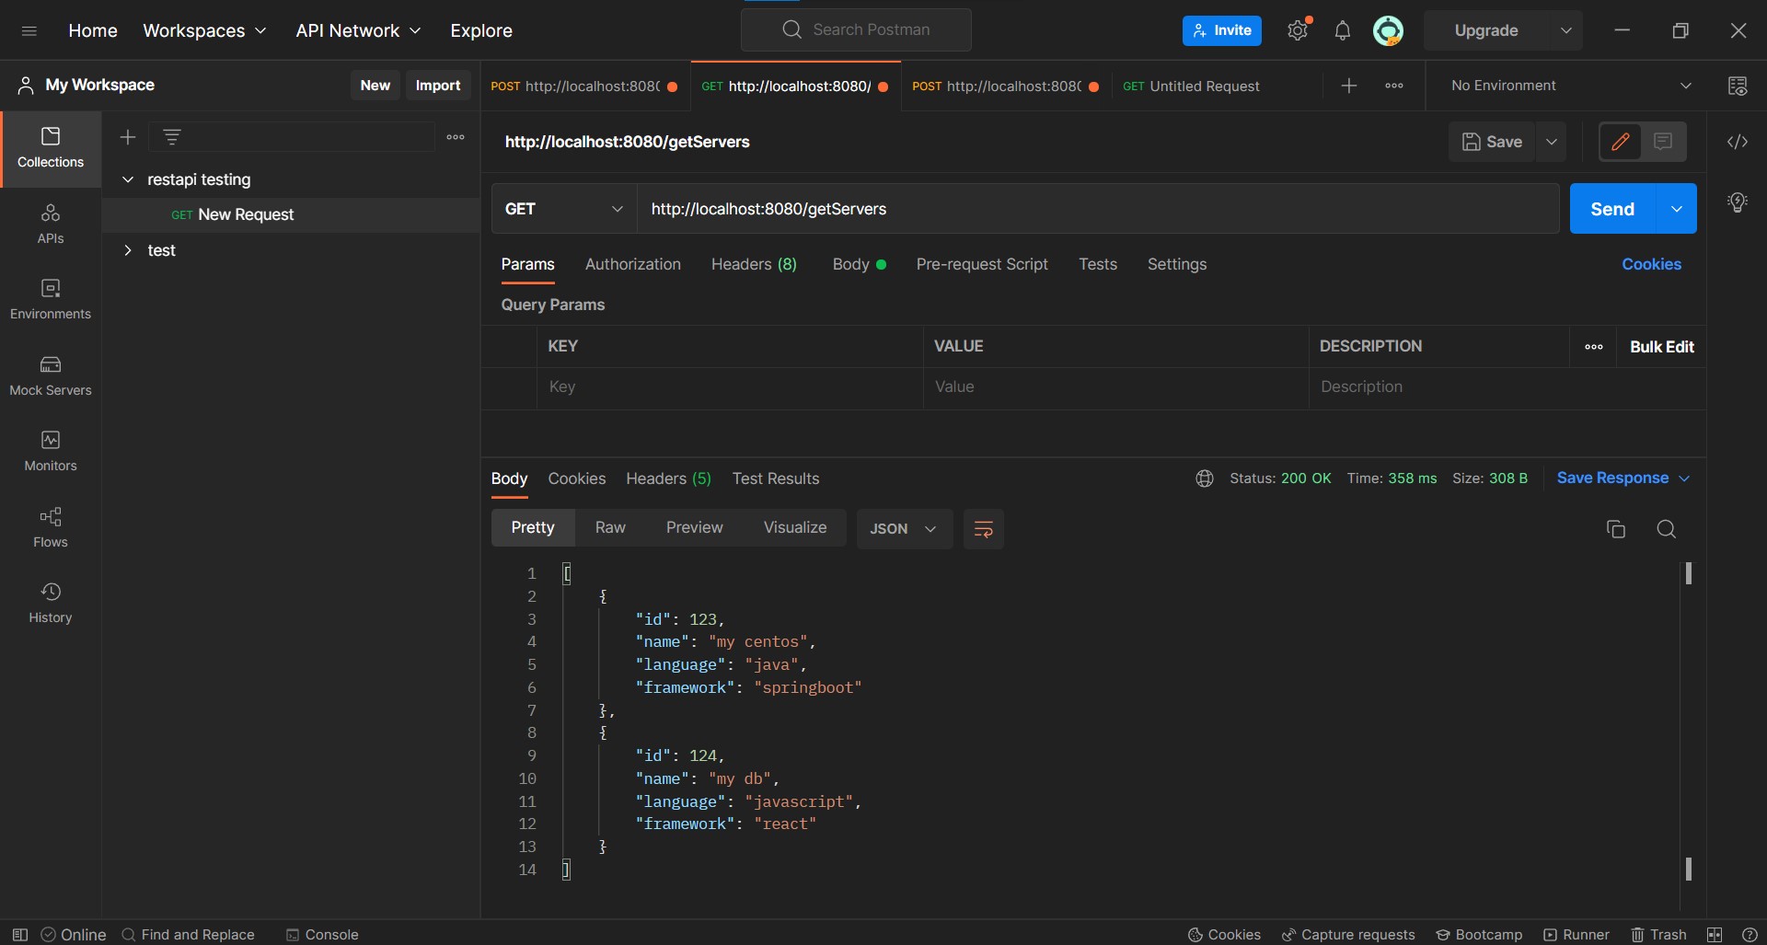Open the notifications bell
This screenshot has width=1767, height=945.
[x=1343, y=30]
